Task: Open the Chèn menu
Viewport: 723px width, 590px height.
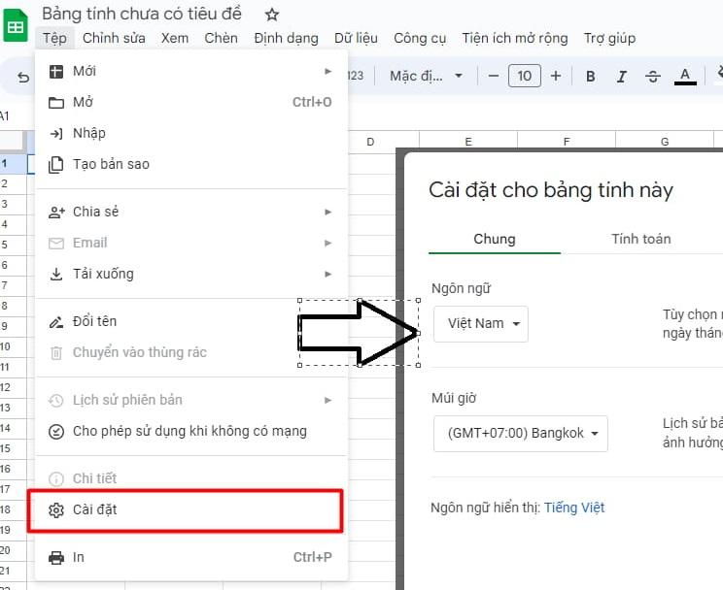Action: [x=221, y=38]
